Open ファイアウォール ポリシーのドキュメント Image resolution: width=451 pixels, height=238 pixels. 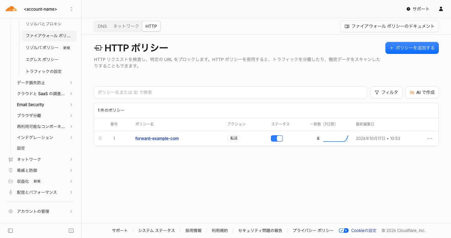tap(389, 26)
